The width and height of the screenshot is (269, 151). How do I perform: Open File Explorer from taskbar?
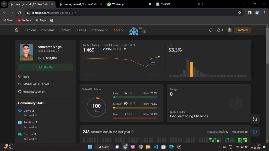(x=148, y=147)
